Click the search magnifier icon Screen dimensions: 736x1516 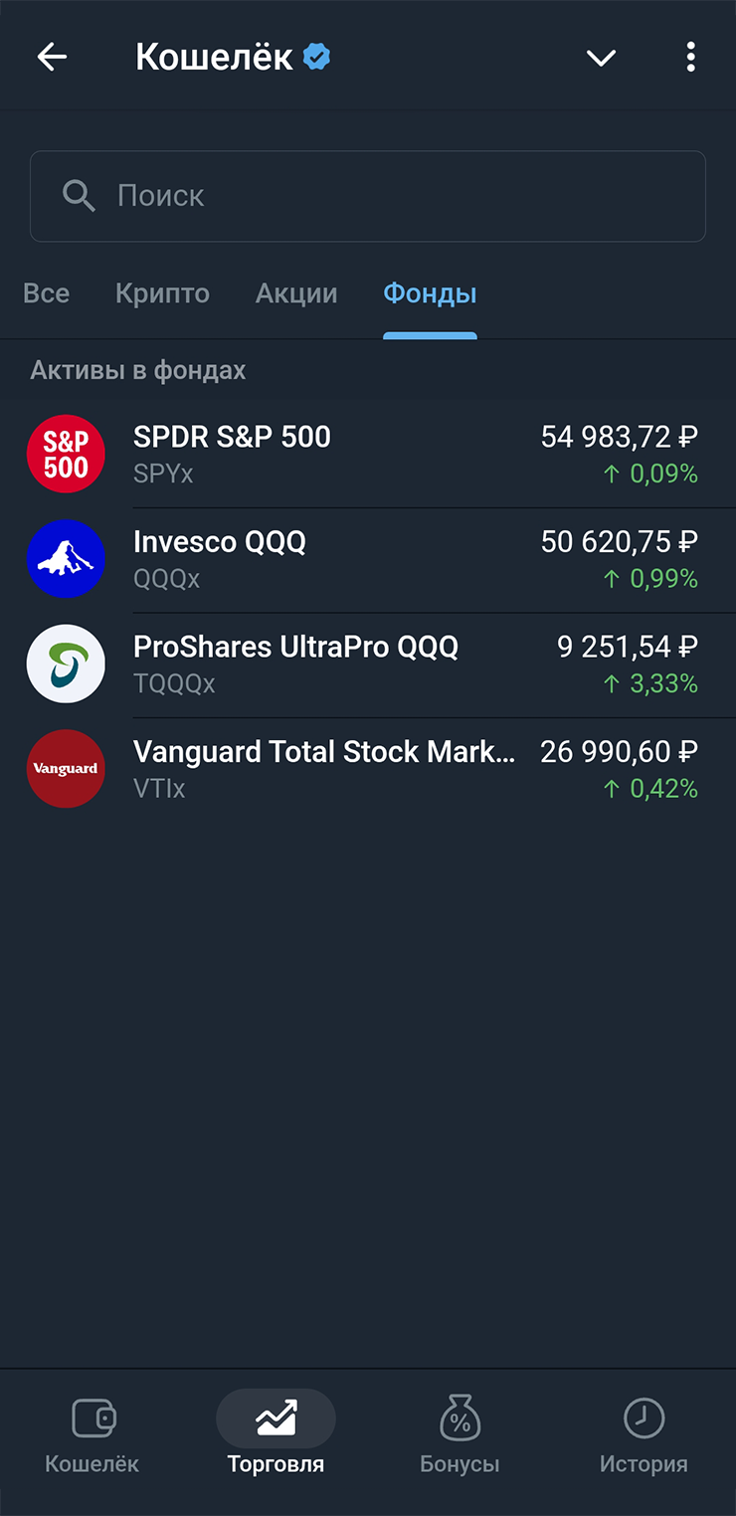(79, 196)
